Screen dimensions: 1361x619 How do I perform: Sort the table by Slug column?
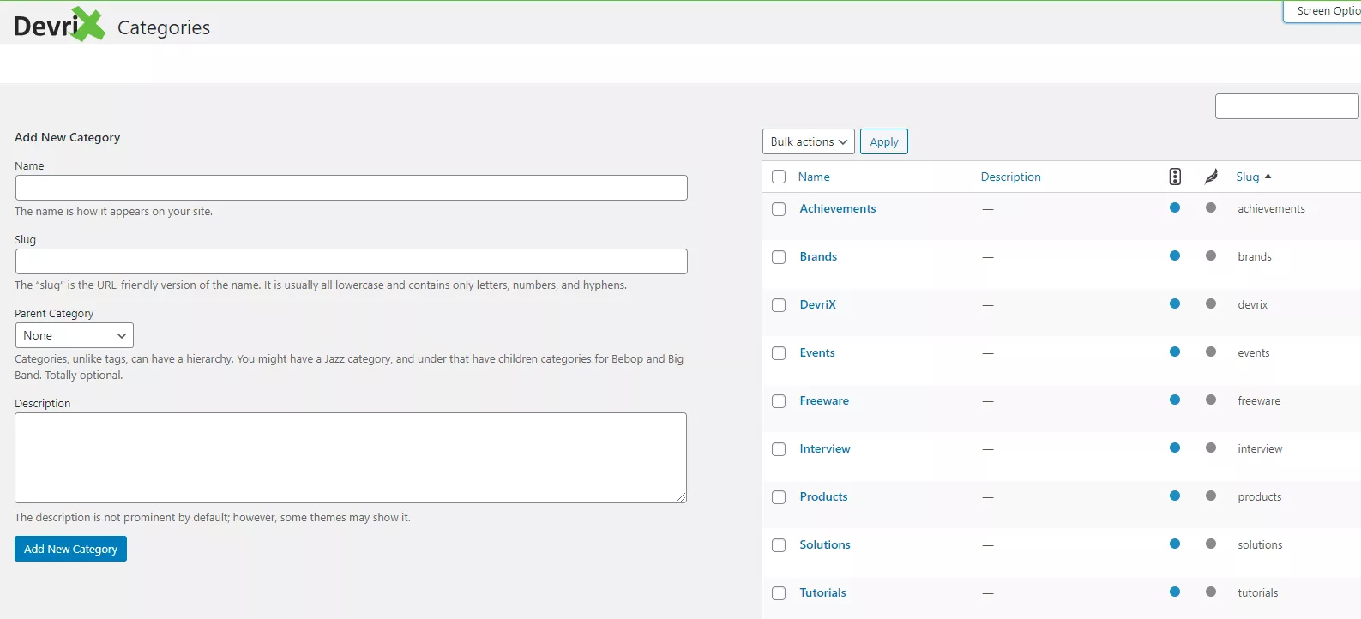(x=1248, y=177)
